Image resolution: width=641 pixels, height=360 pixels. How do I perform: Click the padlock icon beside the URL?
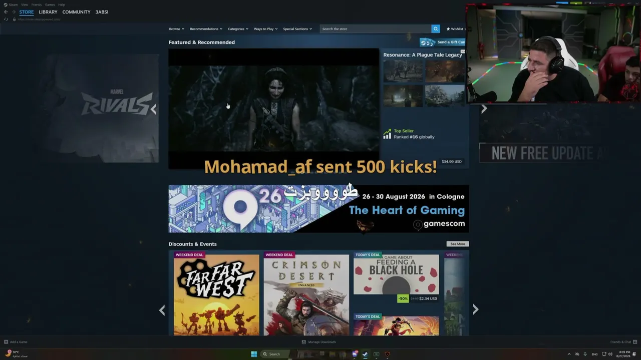pyautogui.click(x=14, y=19)
